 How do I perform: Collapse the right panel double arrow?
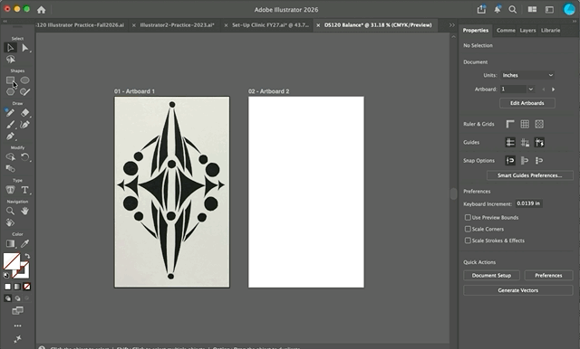575,22
